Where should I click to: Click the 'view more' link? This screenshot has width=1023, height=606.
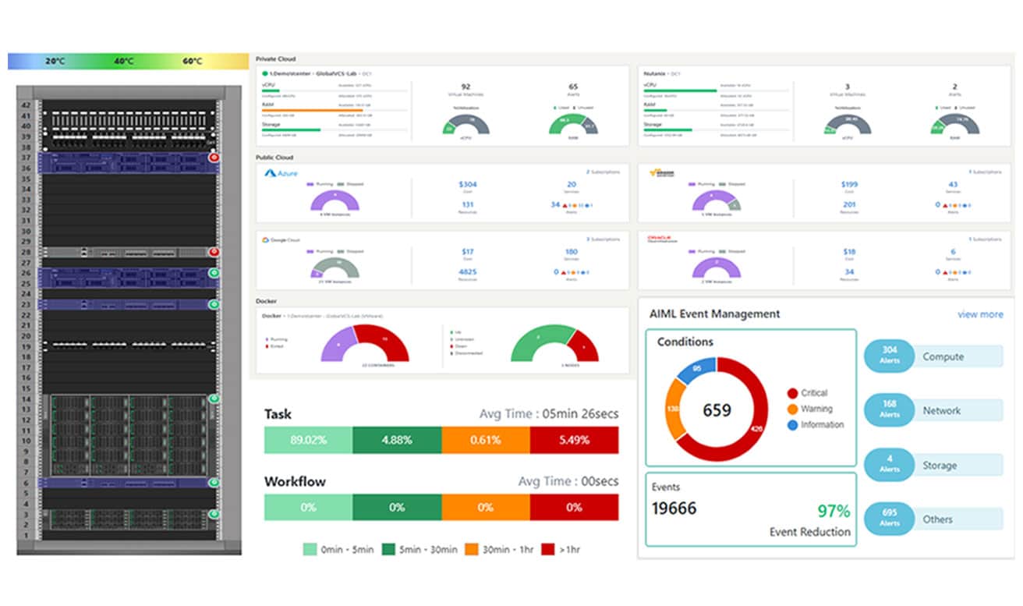[x=980, y=314]
